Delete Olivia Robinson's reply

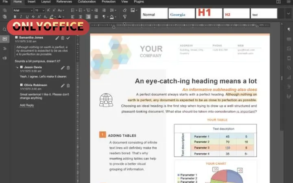point(68,85)
